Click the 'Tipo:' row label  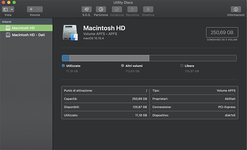pyautogui.click(x=156, y=91)
